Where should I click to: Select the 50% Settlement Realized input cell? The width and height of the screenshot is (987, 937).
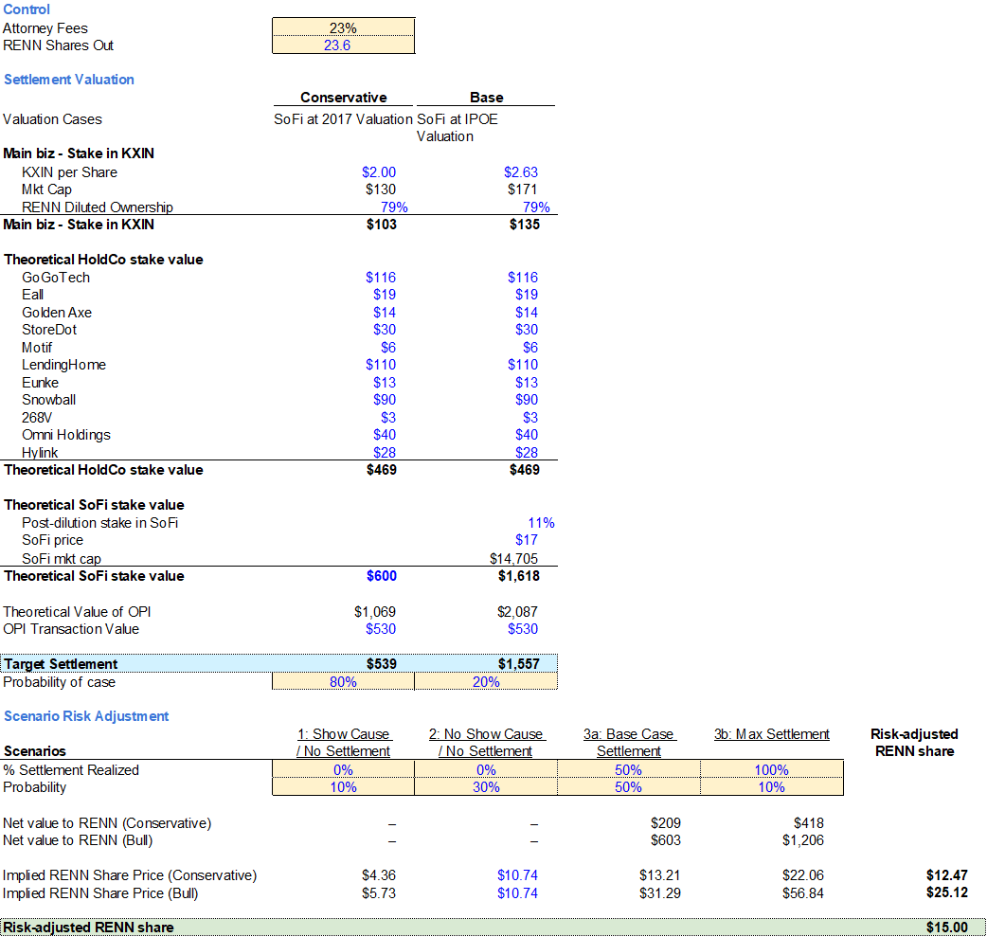(629, 769)
